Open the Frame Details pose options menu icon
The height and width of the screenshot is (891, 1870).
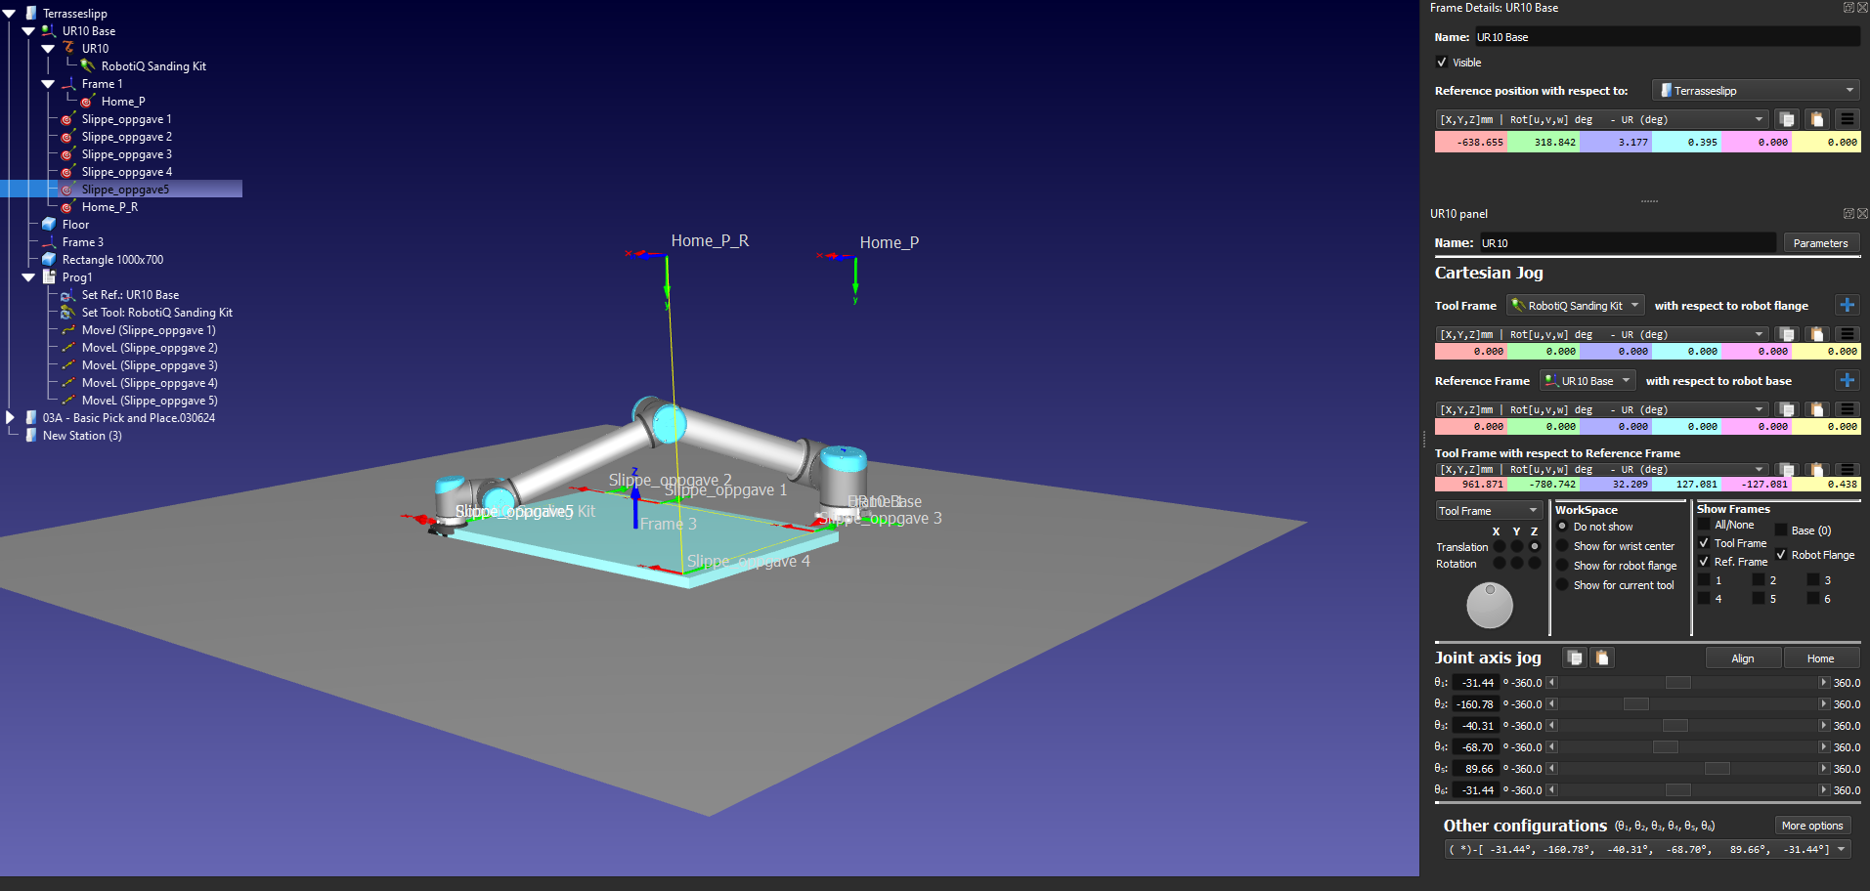[1847, 119]
